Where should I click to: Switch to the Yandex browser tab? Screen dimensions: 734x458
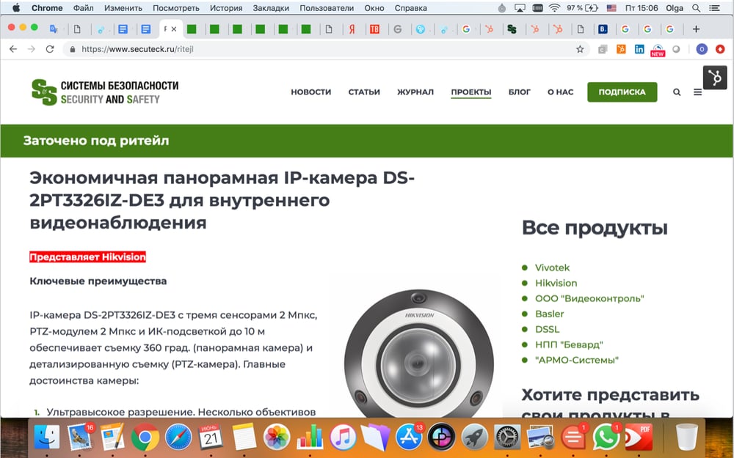(x=352, y=29)
